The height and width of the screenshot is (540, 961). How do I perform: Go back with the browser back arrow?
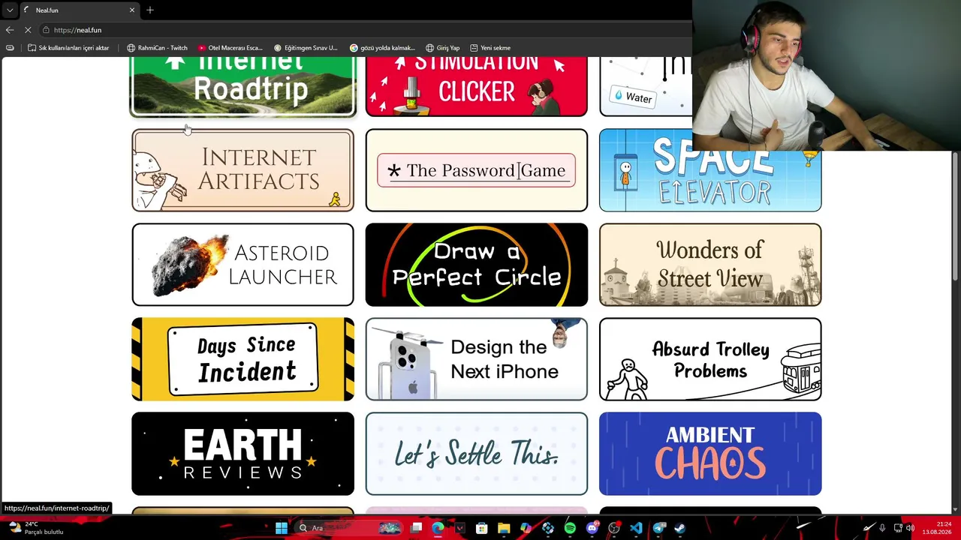tap(9, 30)
